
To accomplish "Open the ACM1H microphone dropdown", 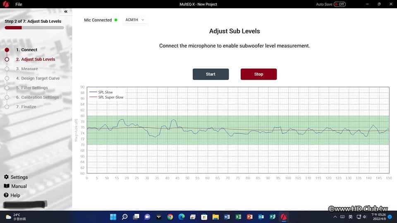I will click(x=135, y=20).
